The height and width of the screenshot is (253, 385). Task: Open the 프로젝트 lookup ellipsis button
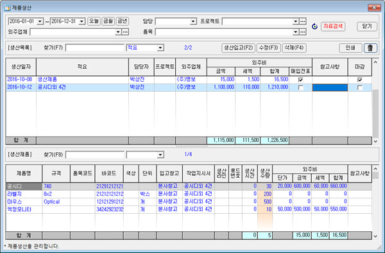pyautogui.click(x=303, y=21)
